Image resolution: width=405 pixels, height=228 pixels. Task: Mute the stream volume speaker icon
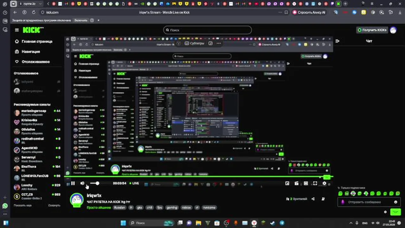click(x=82, y=183)
